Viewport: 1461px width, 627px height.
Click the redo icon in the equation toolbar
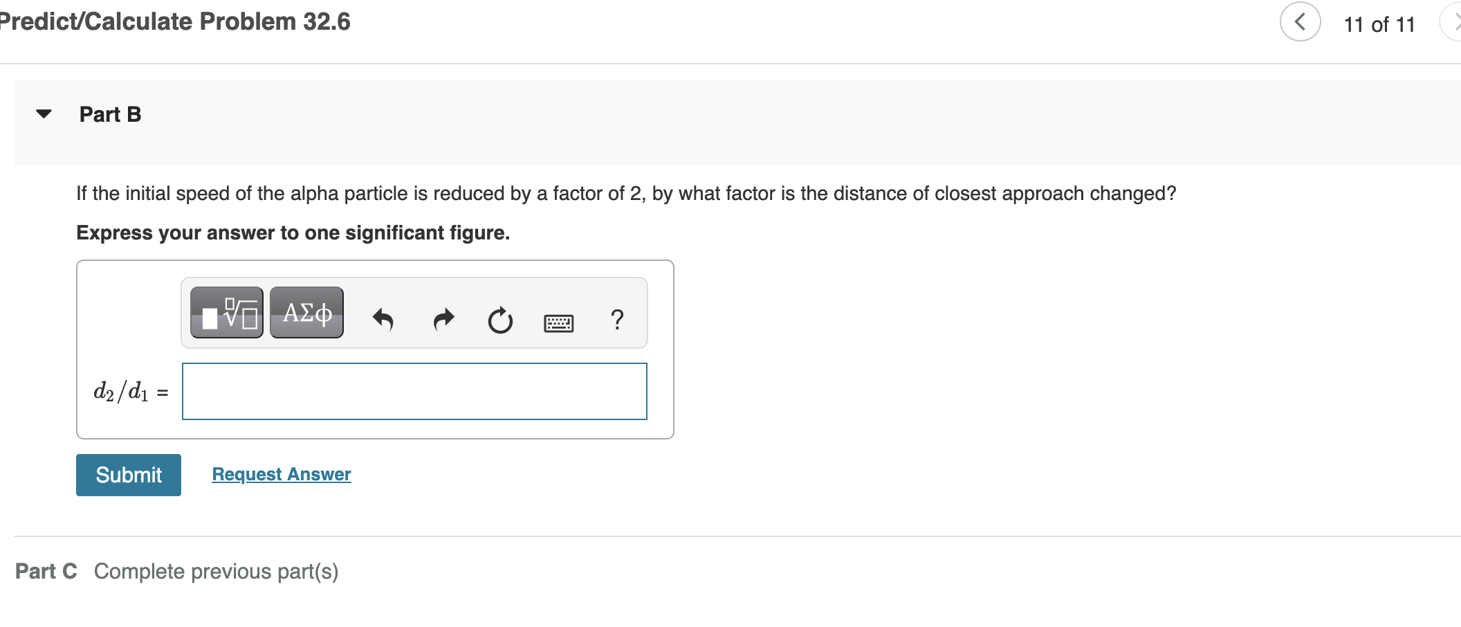(443, 318)
